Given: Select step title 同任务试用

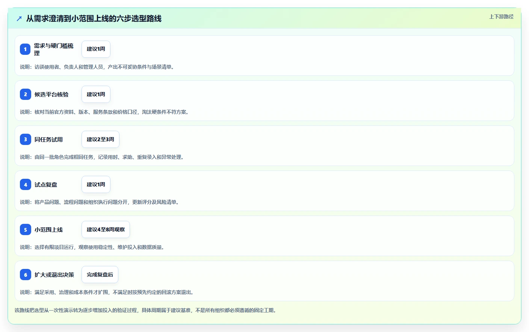Looking at the screenshot, I should click(48, 139).
